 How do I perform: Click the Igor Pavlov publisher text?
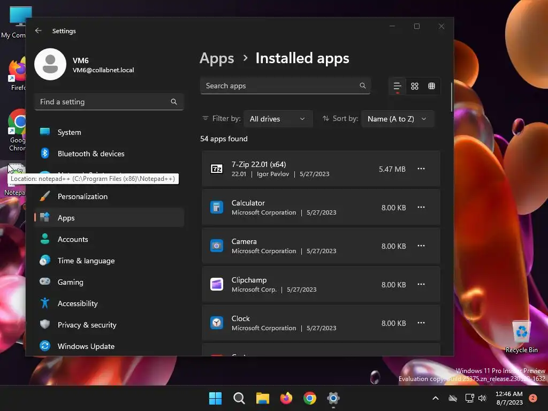click(273, 174)
